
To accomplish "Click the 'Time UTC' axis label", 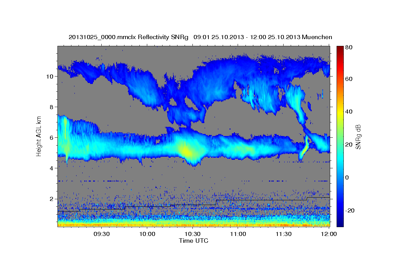I will point(193,241).
